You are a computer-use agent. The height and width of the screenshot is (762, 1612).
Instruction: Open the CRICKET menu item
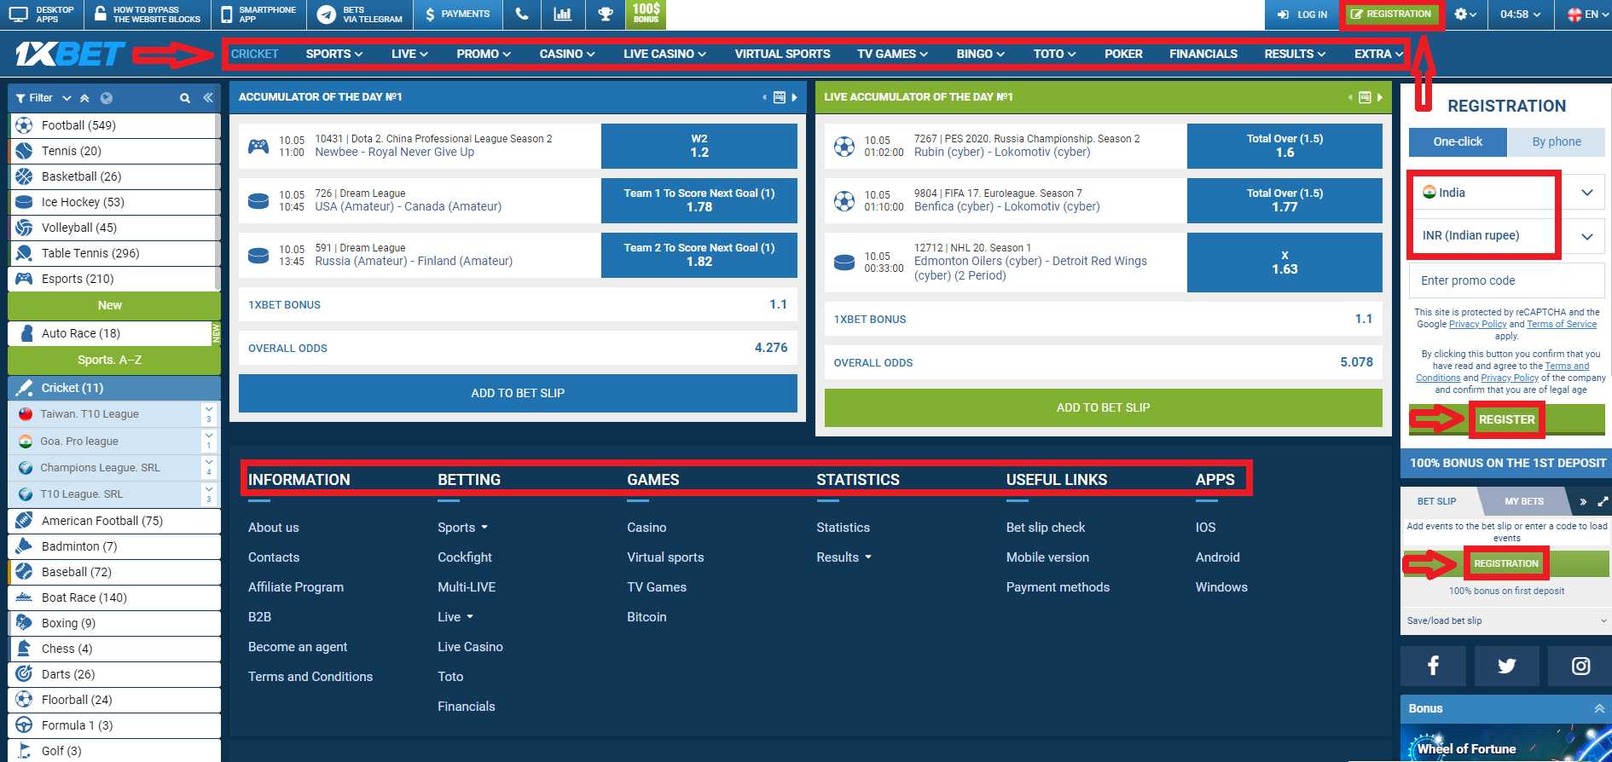pyautogui.click(x=255, y=54)
